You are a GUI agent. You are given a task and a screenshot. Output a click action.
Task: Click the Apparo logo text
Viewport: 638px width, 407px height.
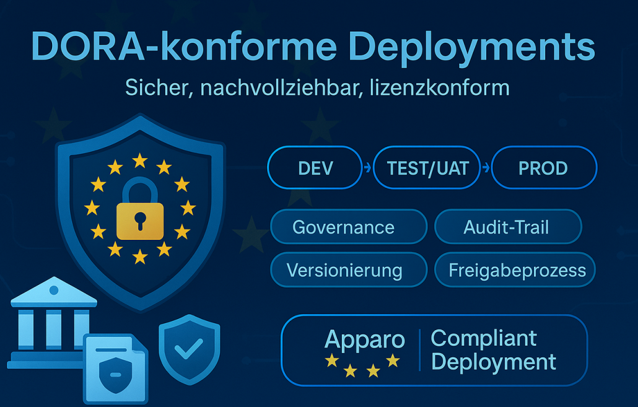[x=364, y=339]
